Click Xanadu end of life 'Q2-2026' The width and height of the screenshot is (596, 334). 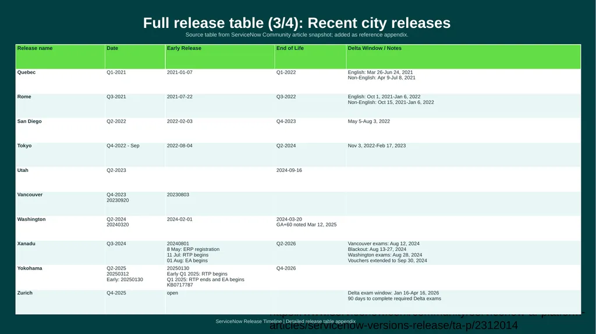click(286, 243)
